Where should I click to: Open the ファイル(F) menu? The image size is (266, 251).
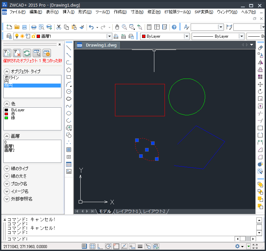[x=18, y=12]
